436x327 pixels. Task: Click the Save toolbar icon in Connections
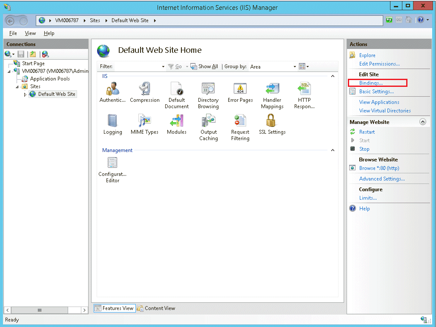[21, 54]
